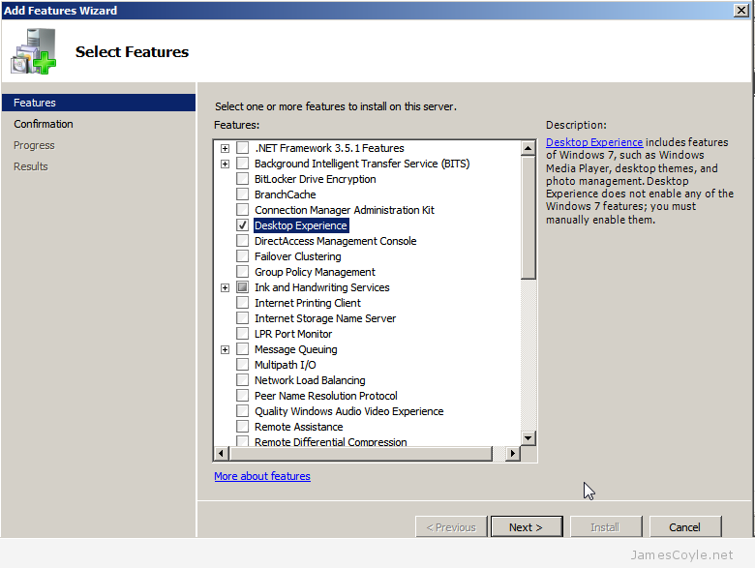Close the Add Features Wizard window
Image resolution: width=755 pixels, height=568 pixels.
click(x=741, y=10)
